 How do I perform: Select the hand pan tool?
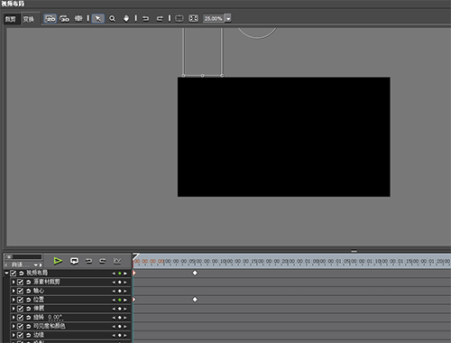pyautogui.click(x=126, y=19)
